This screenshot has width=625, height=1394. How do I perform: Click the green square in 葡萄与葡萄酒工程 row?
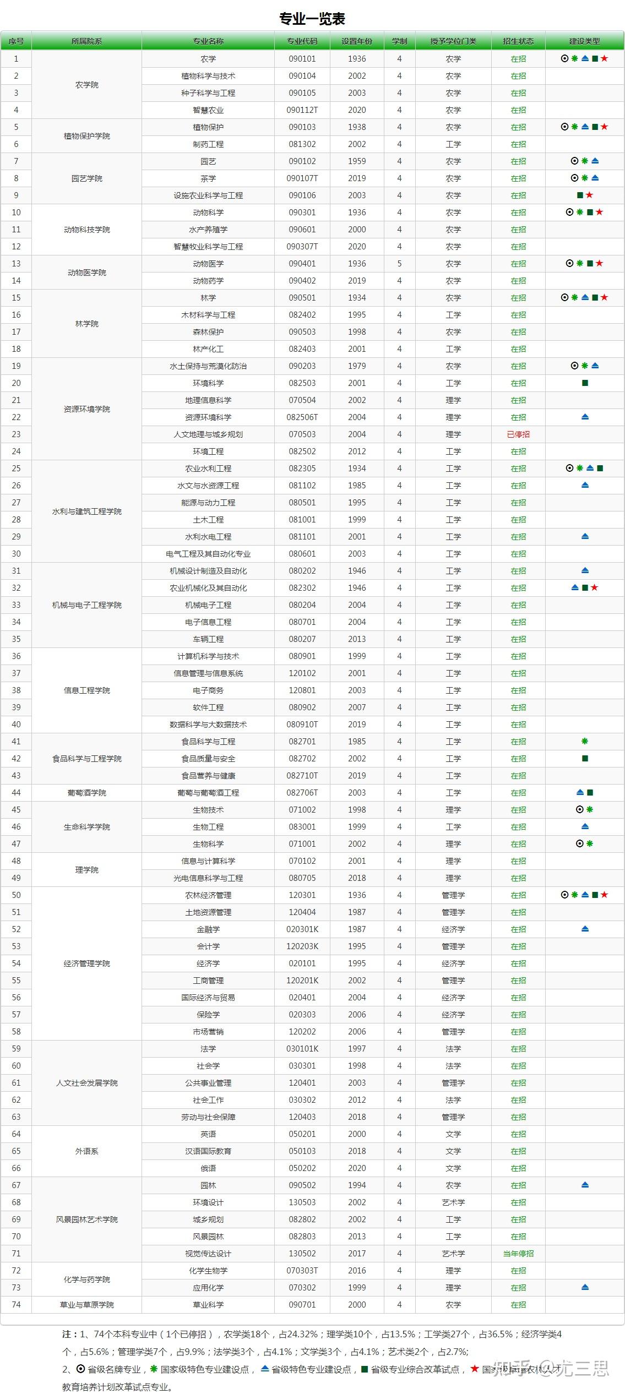click(590, 792)
